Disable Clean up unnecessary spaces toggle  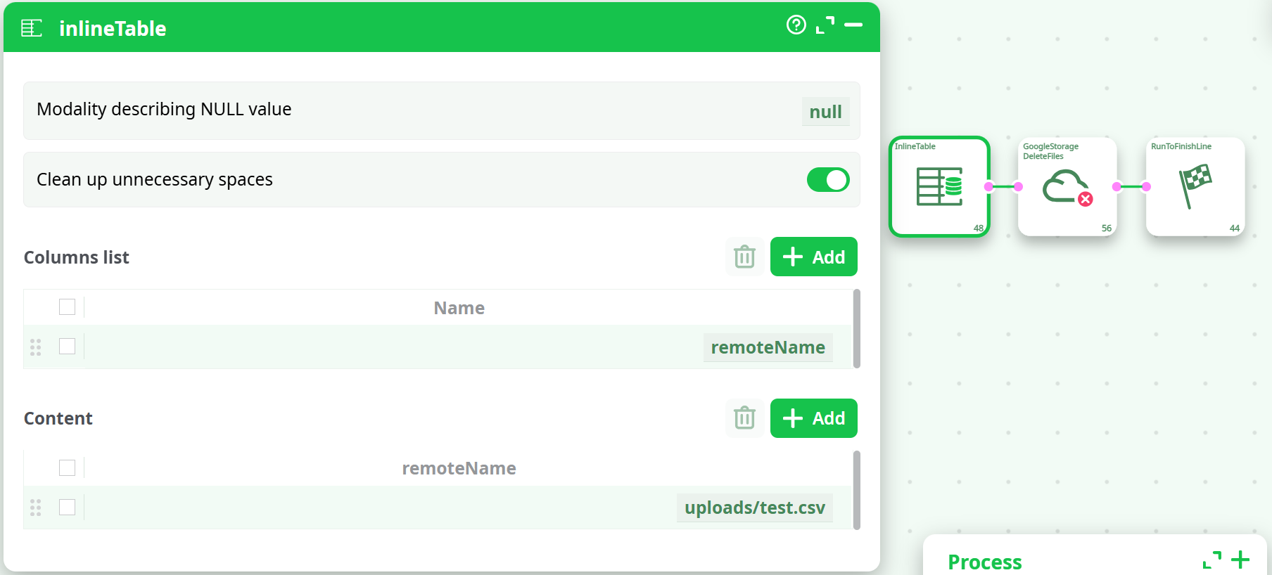(827, 180)
